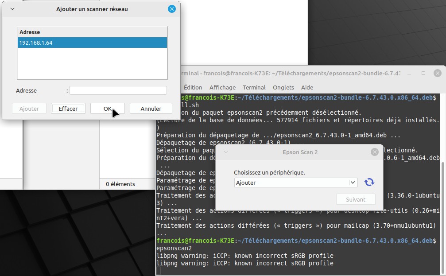The width and height of the screenshot is (446, 276).
Task: Focus the Adresse input field
Action: pos(118,90)
